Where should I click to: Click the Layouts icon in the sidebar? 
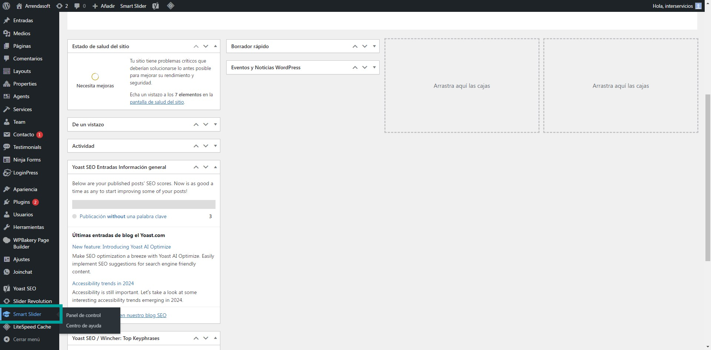(7, 71)
